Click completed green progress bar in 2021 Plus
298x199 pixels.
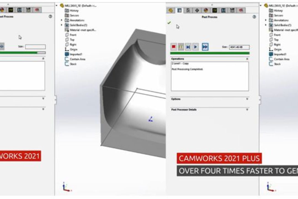pos(210,53)
